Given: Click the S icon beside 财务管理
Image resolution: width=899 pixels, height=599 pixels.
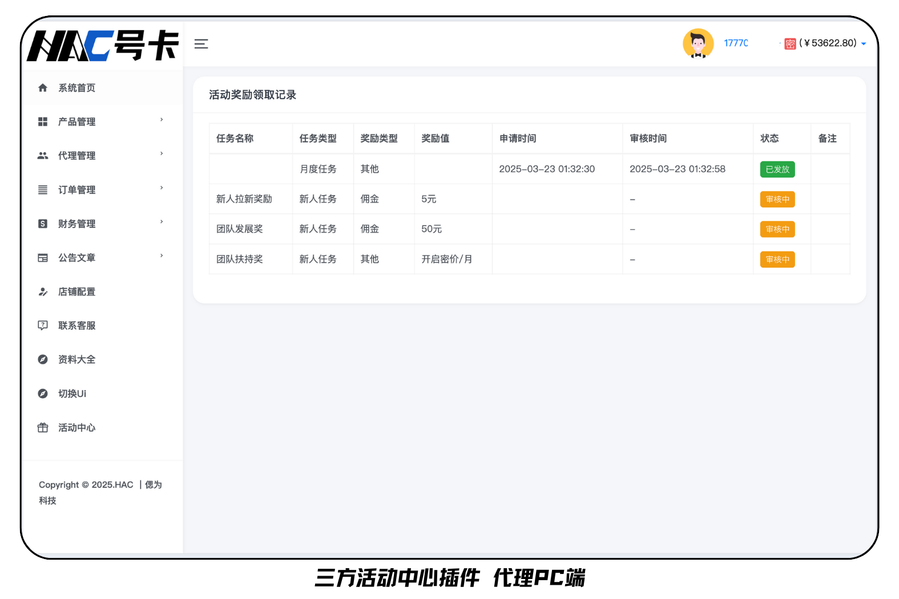Looking at the screenshot, I should tap(43, 224).
